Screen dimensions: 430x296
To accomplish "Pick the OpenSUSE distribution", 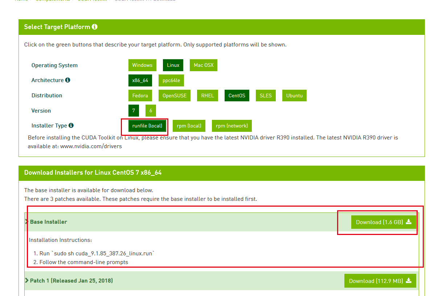I will (x=175, y=96).
